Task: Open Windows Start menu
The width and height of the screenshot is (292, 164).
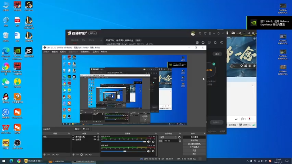Action: [4, 161]
